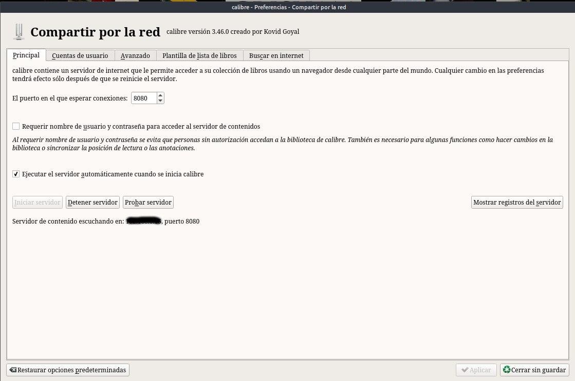
Task: Decrease port number with the down arrow
Action: coord(160,101)
